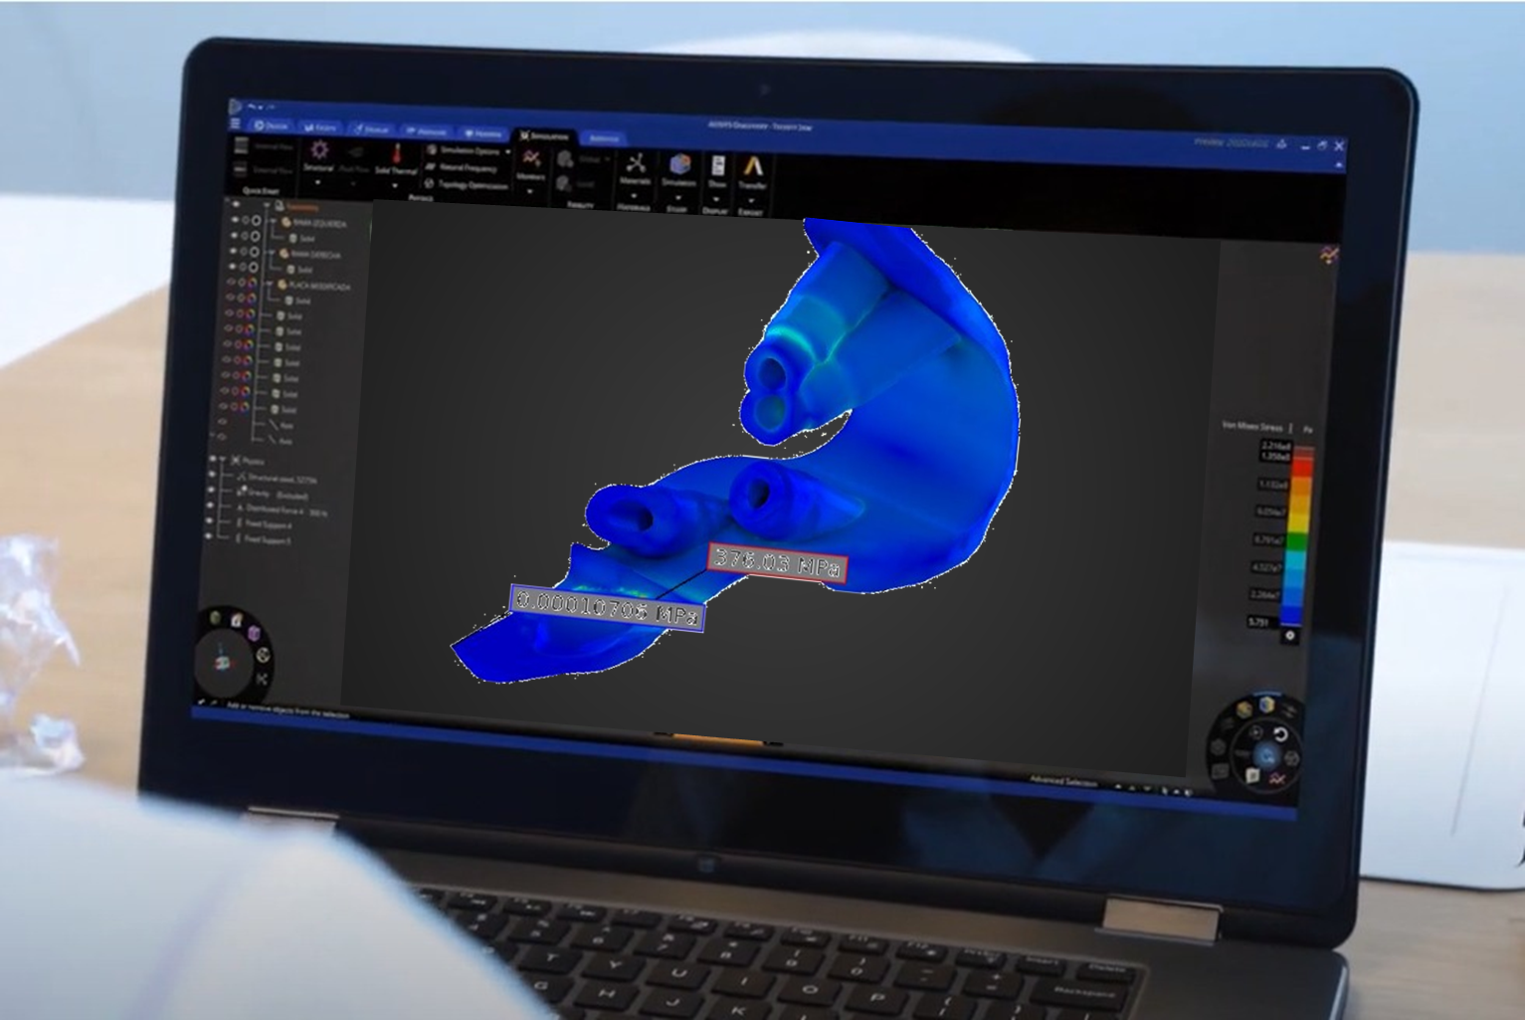
Task: Collapse the Physics tree section
Action: click(x=224, y=461)
